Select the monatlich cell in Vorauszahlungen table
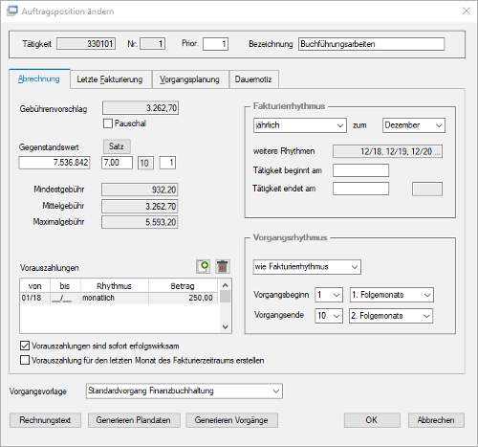This screenshot has height=447, width=478. point(115,298)
